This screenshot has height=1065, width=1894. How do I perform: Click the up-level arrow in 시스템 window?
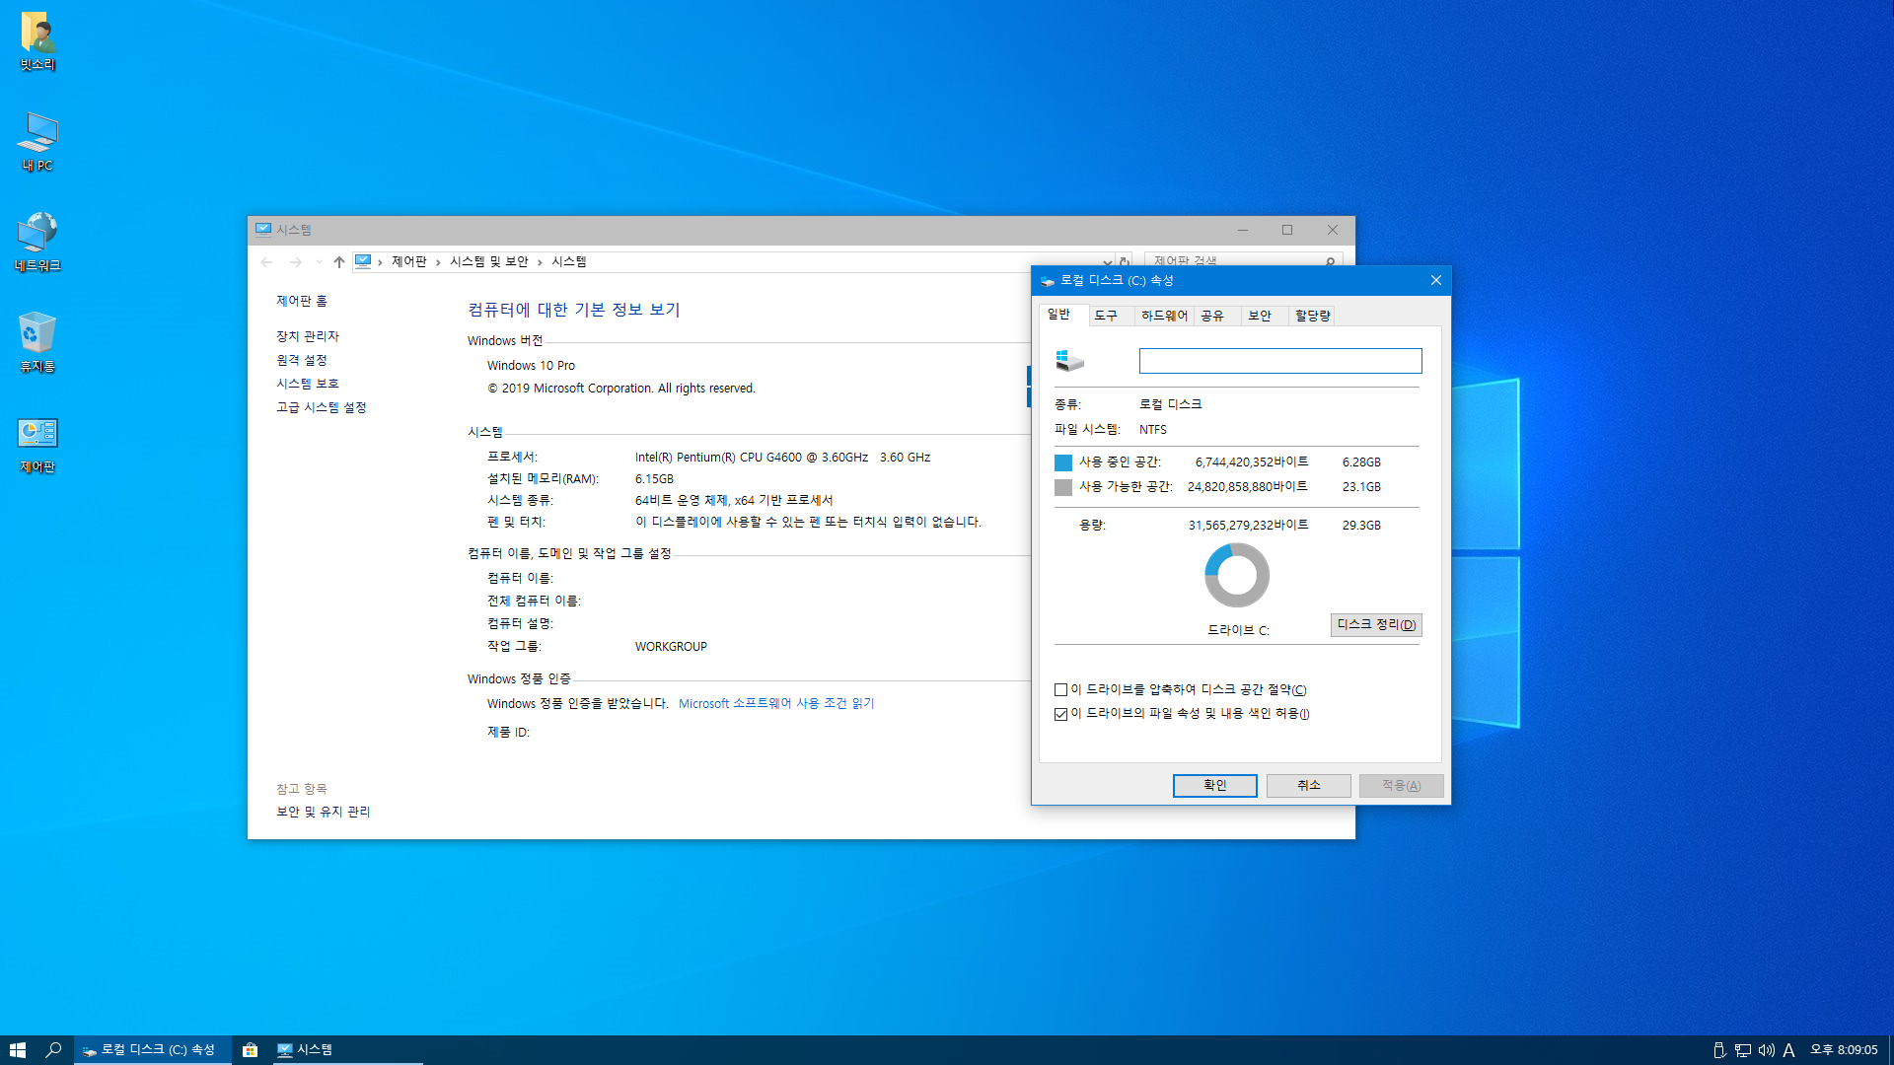click(338, 262)
